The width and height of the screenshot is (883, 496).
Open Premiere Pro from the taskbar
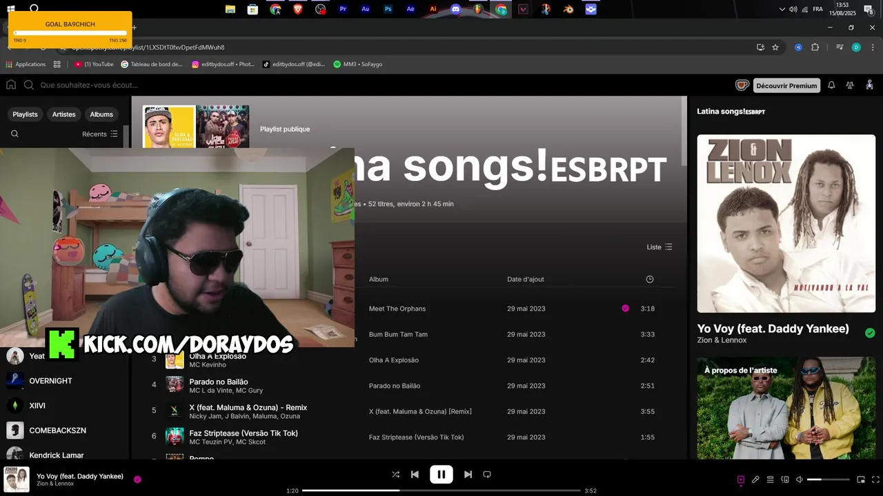(x=343, y=9)
